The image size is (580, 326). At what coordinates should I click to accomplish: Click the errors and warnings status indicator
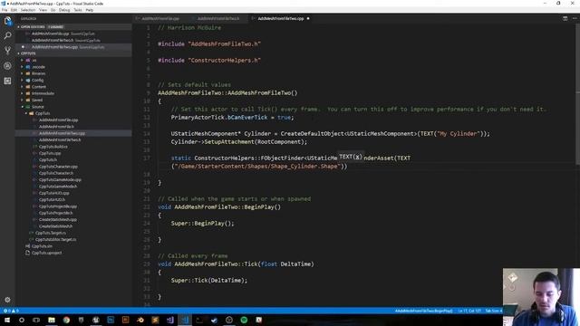point(11,311)
